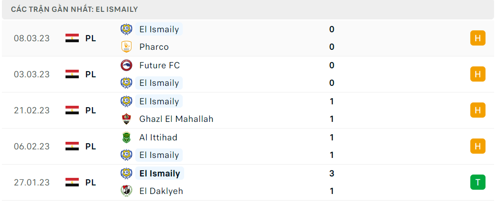Click H badge for Al Ittihad match
This screenshot has height=203, width=495.
[477, 146]
